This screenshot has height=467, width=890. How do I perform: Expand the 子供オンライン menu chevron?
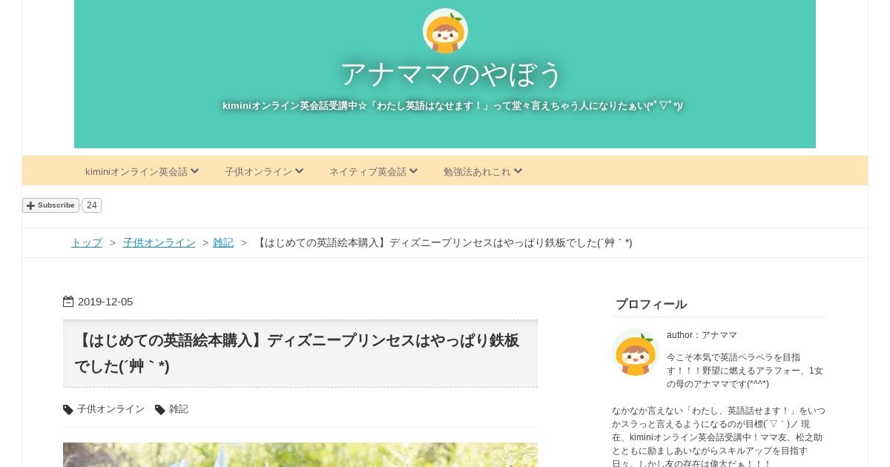point(299,171)
